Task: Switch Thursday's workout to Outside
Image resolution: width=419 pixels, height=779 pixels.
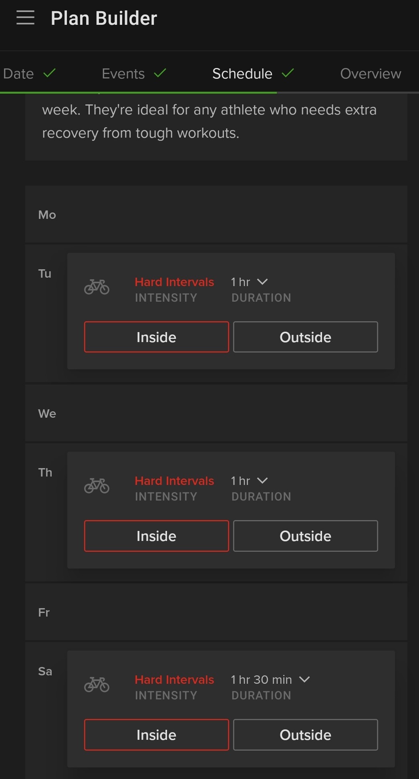Action: click(x=305, y=536)
